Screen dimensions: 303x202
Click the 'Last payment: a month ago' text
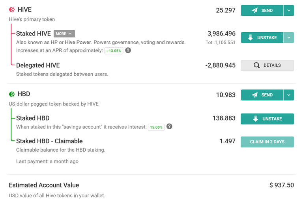click(47, 161)
